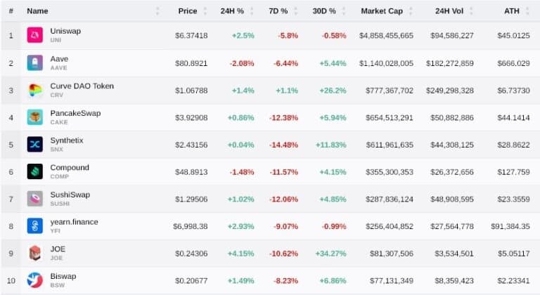This screenshot has width=540, height=295.
Task: Click the # rank column header
Action: coord(11,11)
